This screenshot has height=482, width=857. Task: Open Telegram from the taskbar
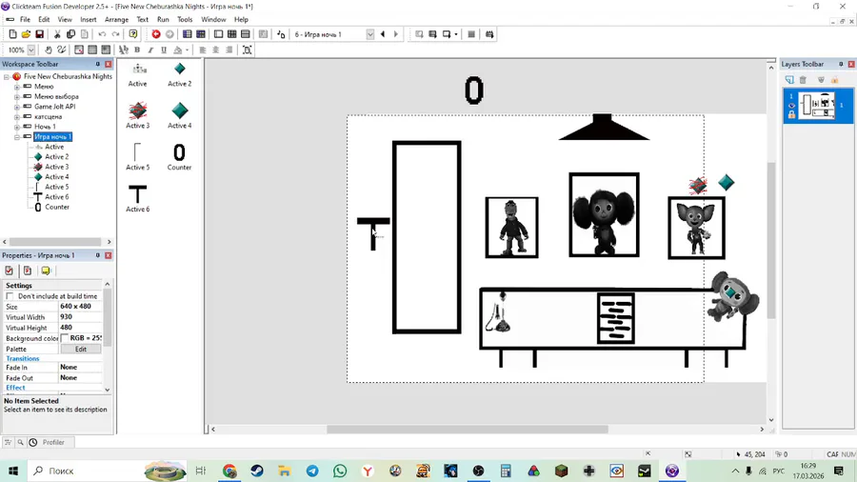[x=312, y=471]
